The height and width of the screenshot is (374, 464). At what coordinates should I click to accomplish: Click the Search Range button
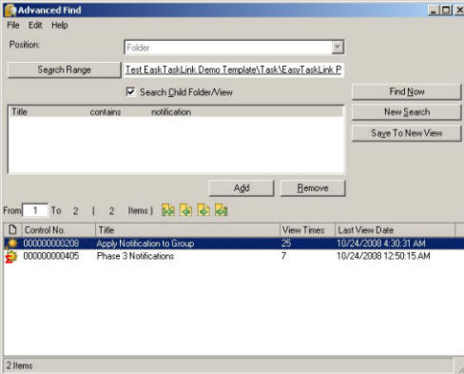(64, 69)
